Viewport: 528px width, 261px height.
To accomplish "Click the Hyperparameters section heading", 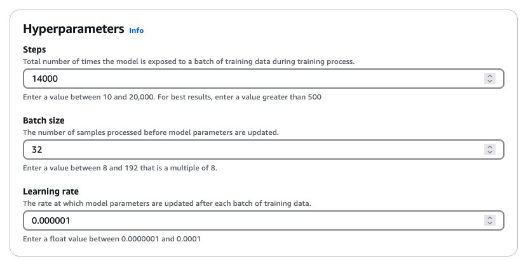I will 74,29.
